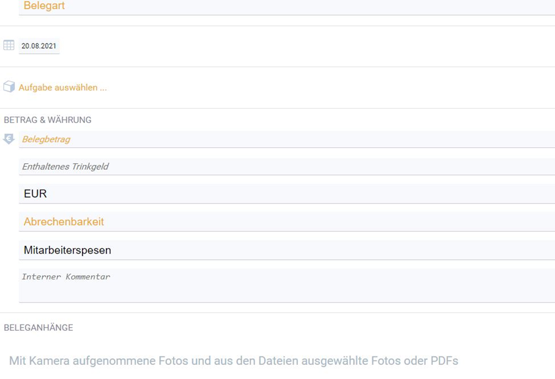Click into the Interner Kommentar box

click(x=287, y=285)
